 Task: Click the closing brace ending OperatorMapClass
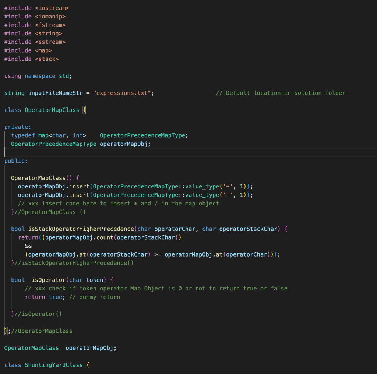[4, 331]
